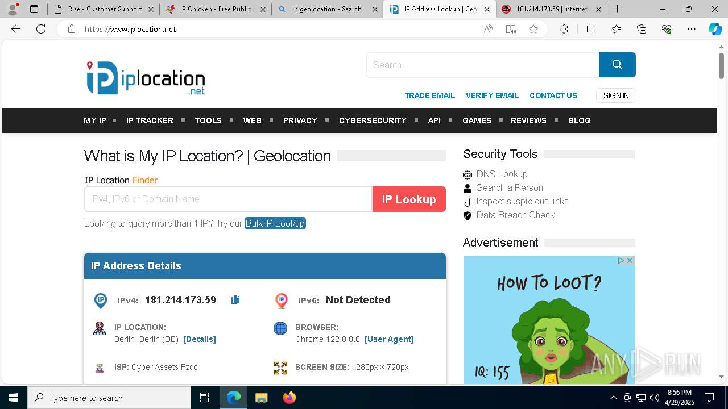This screenshot has height=409, width=728.
Task: Click the SIGN IN button
Action: (616, 95)
